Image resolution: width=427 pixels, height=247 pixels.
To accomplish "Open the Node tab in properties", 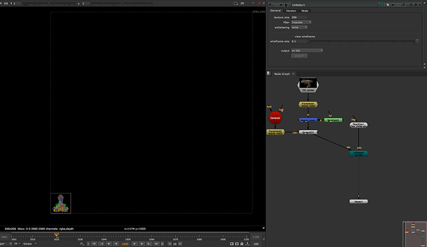I will coord(305,11).
